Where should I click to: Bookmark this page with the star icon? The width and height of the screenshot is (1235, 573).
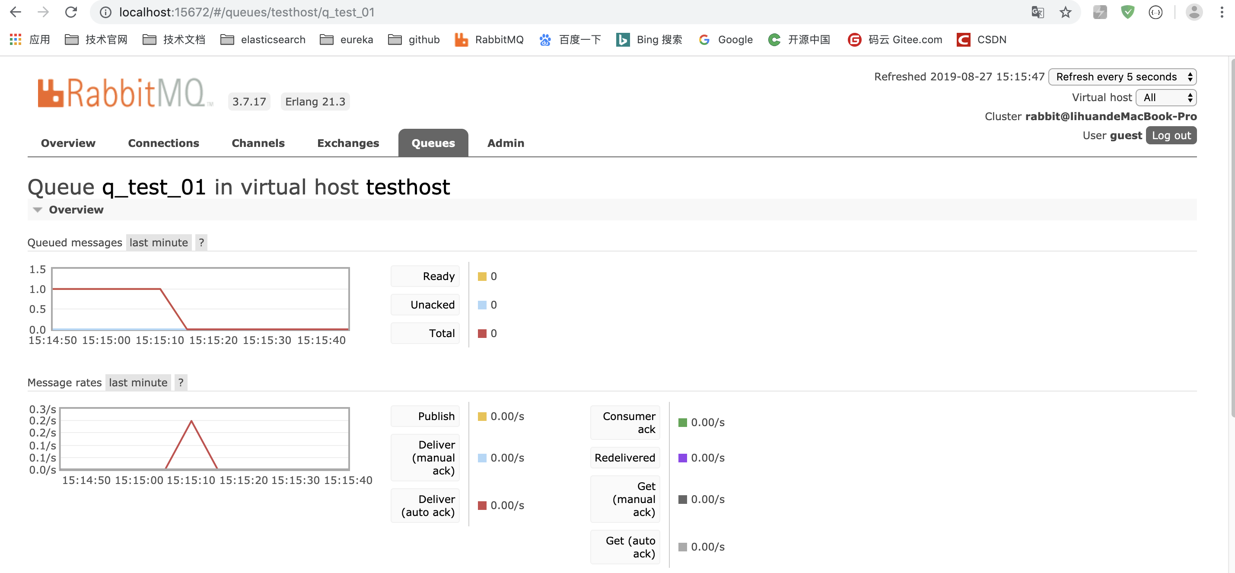pyautogui.click(x=1065, y=12)
